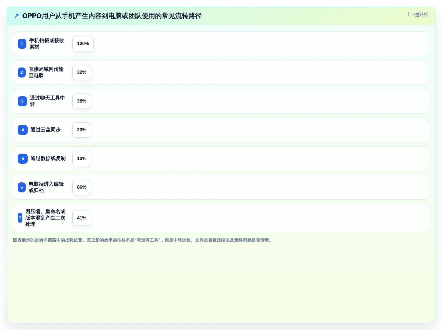The width and height of the screenshot is (442, 330).
Task: Click step number badge 5
Action: [23, 159]
